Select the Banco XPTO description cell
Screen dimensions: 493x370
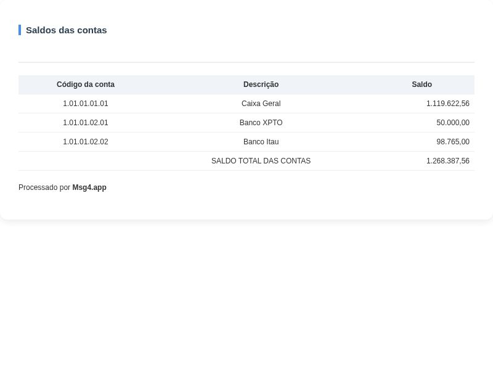(x=261, y=123)
